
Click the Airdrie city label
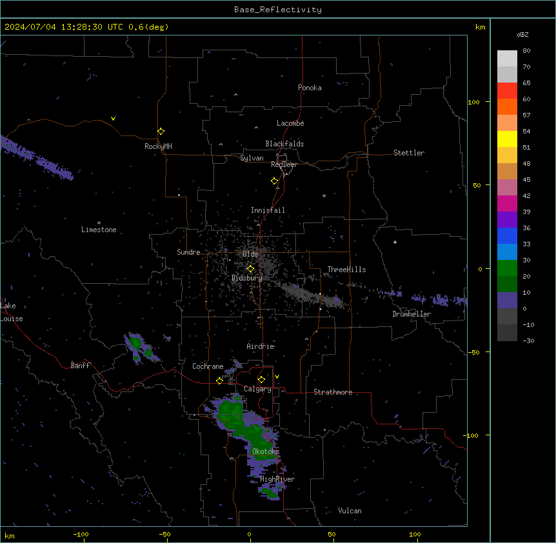pyautogui.click(x=261, y=346)
